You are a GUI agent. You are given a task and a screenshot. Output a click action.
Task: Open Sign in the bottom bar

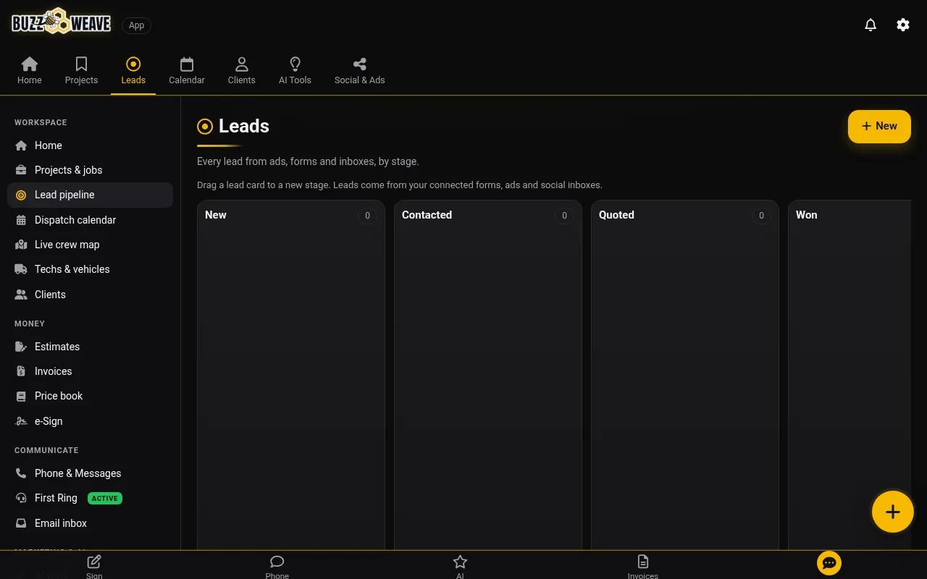[94, 566]
